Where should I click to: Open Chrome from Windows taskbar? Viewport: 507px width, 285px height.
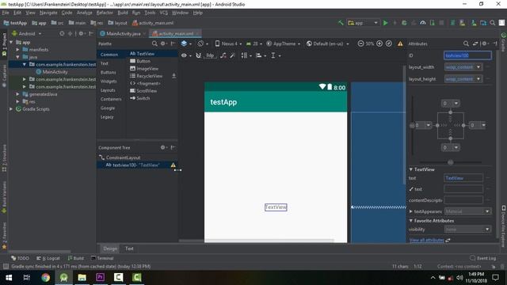46,278
